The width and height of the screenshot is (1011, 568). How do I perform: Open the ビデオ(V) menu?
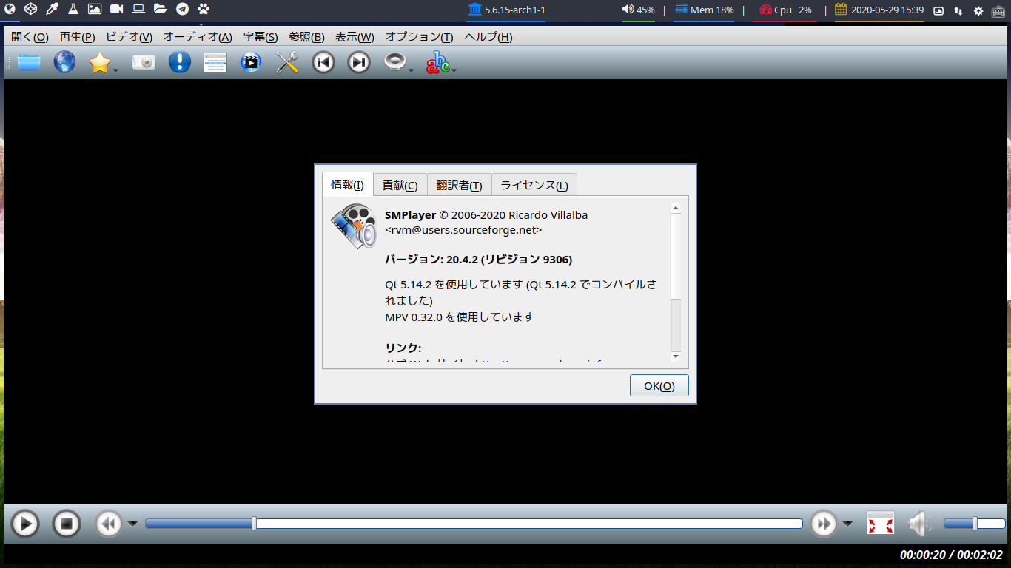click(x=129, y=37)
